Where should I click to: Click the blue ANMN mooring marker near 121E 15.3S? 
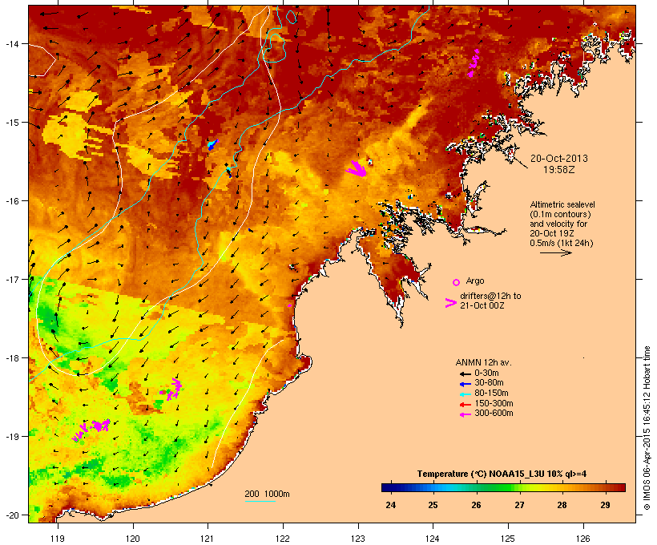pos(212,145)
